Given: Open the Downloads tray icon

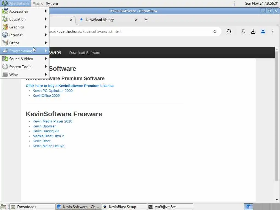Looking at the screenshot, I should pyautogui.click(x=253, y=32).
